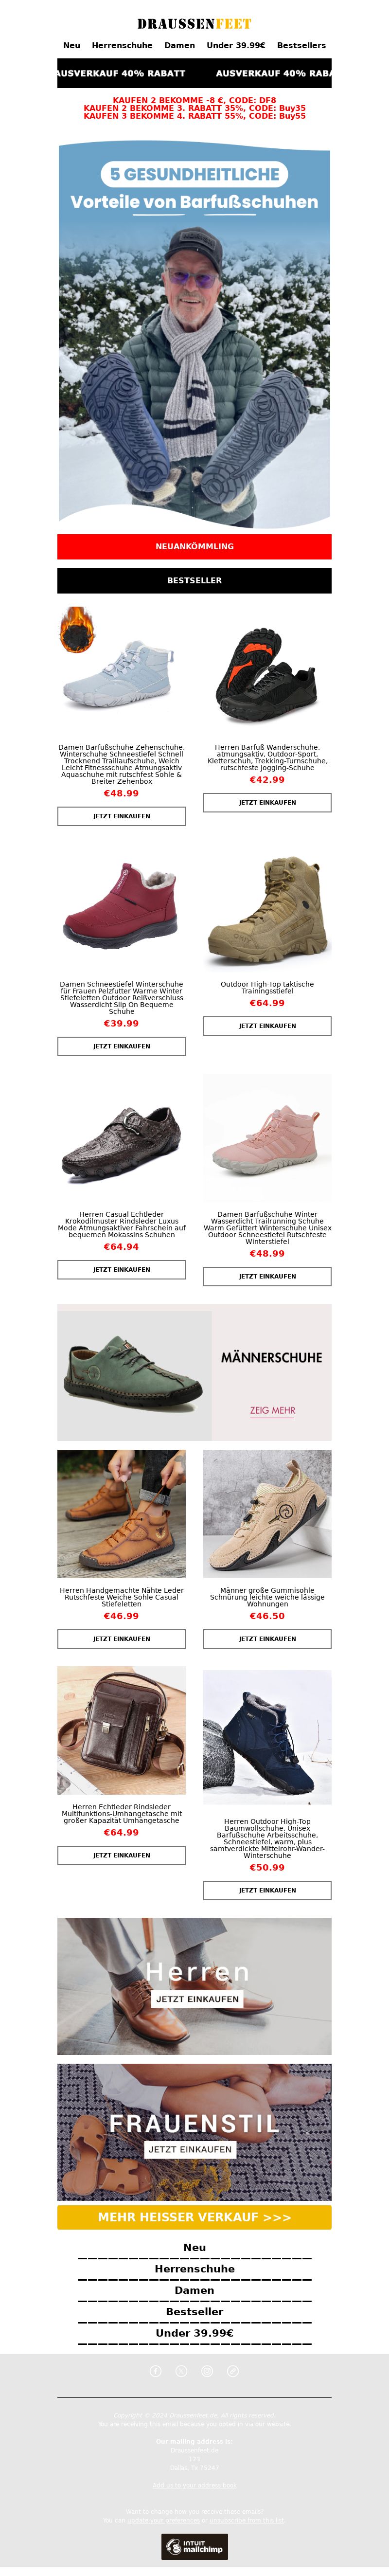Click the black BESTSELLER button
Screen dimensions: 389x2576
click(x=194, y=580)
